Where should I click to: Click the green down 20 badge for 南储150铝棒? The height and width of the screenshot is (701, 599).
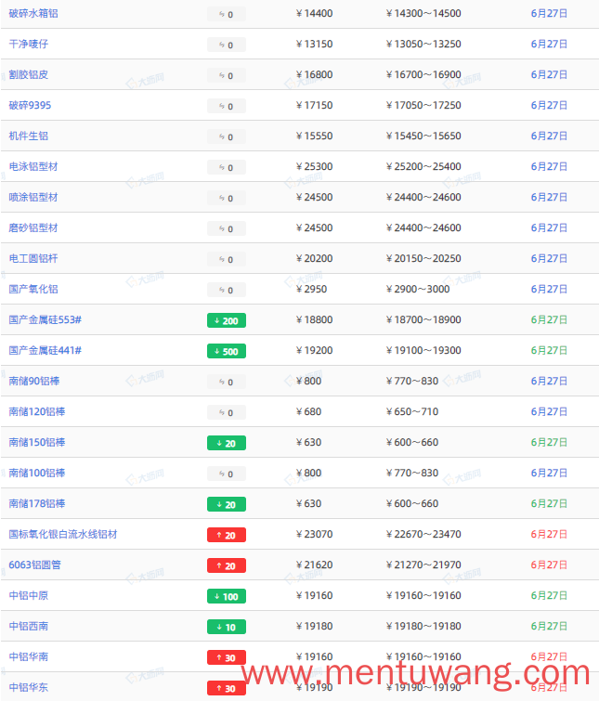pos(227,443)
